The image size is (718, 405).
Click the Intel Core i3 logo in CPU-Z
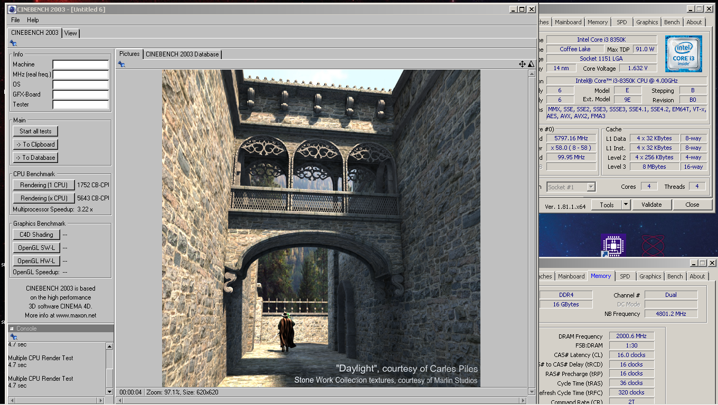[x=684, y=54]
